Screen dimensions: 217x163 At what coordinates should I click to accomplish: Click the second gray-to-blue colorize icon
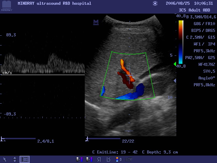pos(89,159)
